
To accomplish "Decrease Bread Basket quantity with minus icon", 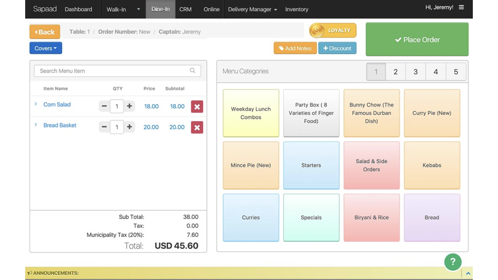I will [104, 127].
